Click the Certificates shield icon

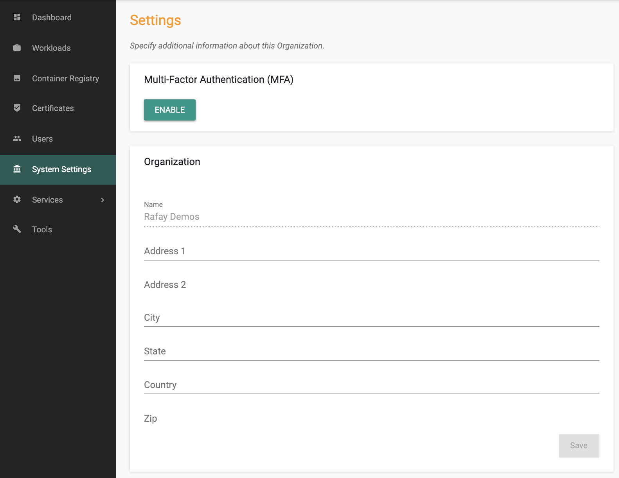click(x=17, y=108)
